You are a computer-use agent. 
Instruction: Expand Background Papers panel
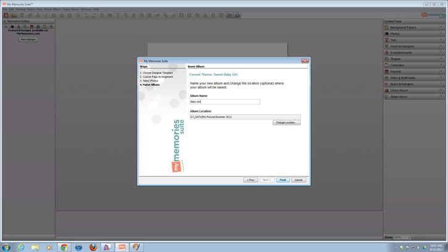pyautogui.click(x=414, y=27)
